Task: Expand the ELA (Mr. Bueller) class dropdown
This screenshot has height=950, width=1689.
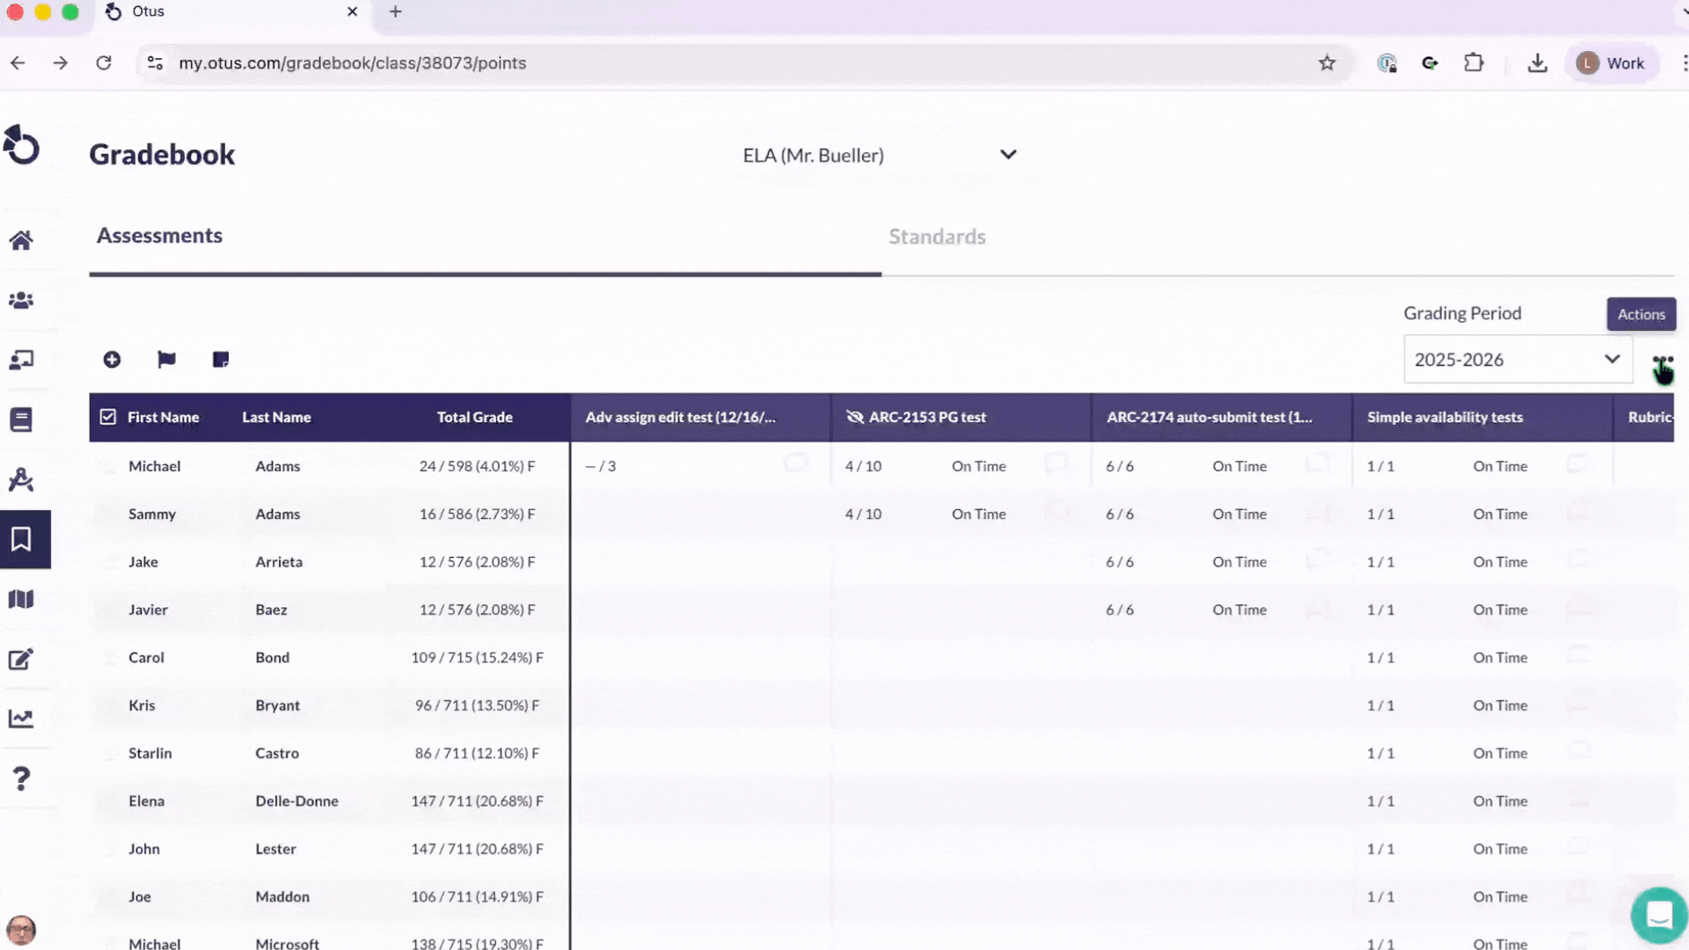Action: coord(1008,155)
